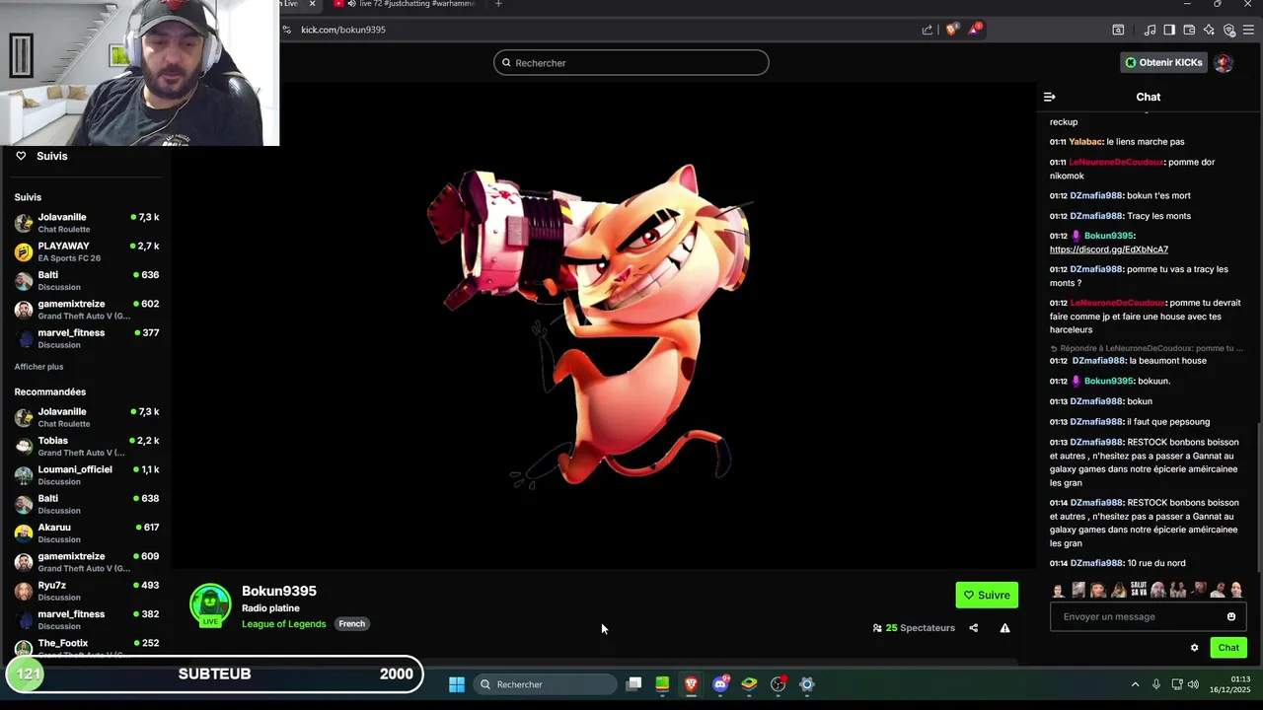Open the Kick user avatar menu
Screen dimensions: 1263x710
[1224, 62]
